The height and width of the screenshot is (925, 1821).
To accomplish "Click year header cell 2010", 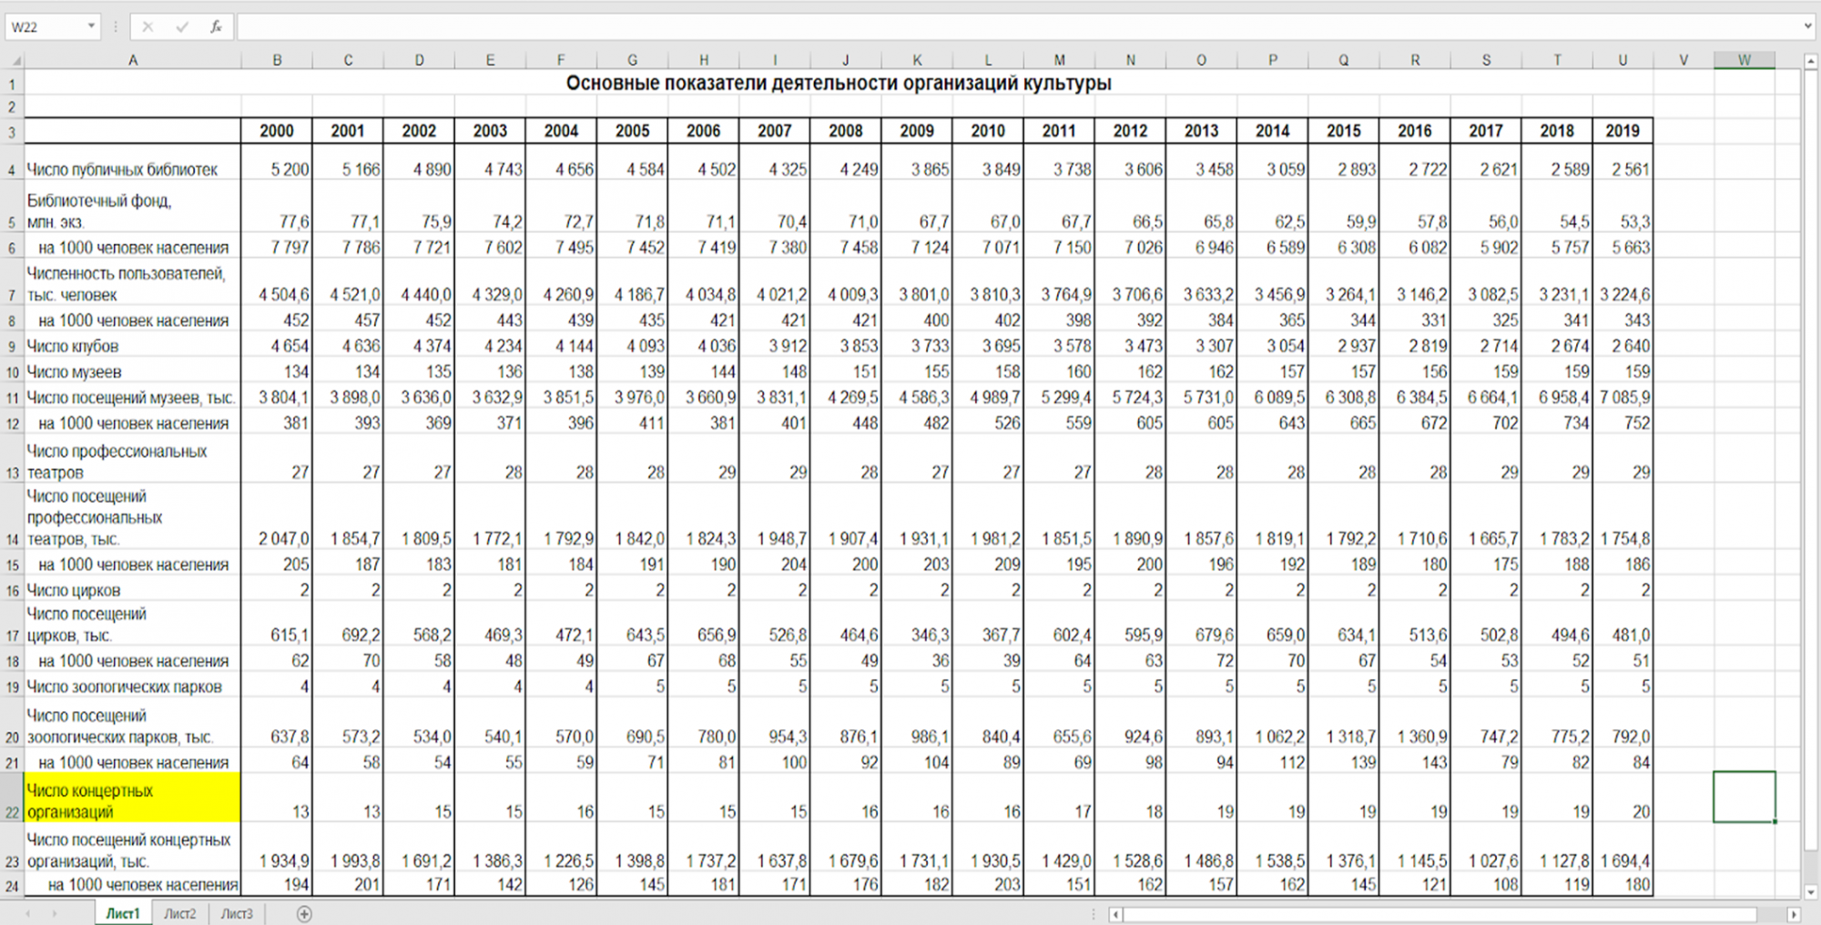I will pyautogui.click(x=988, y=131).
